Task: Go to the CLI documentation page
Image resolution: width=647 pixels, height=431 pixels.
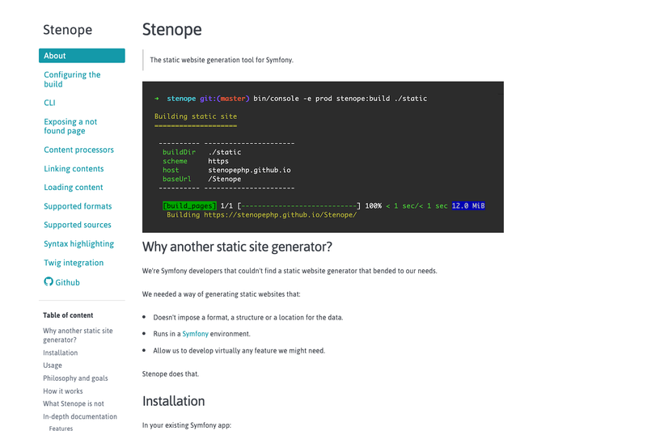Action: (x=49, y=103)
